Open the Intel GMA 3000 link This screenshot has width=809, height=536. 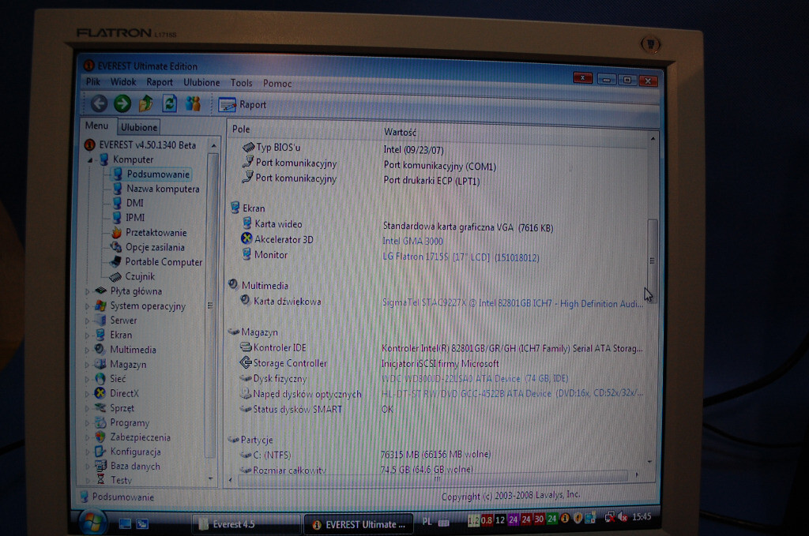[412, 241]
